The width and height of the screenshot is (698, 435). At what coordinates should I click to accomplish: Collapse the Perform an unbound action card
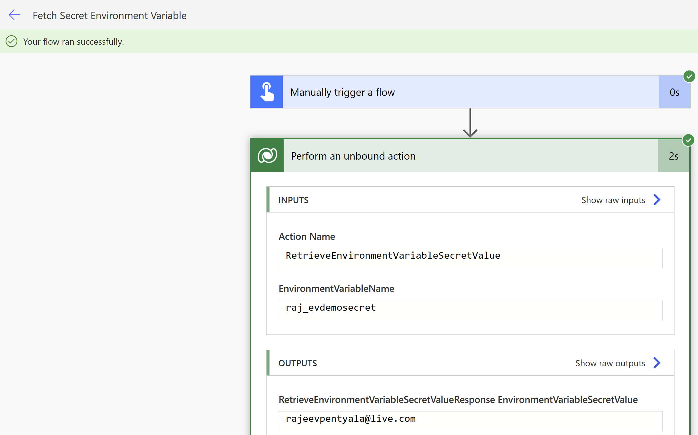pos(353,156)
